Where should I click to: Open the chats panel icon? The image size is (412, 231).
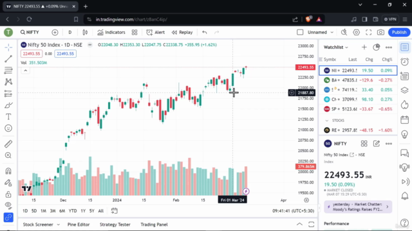click(405, 153)
